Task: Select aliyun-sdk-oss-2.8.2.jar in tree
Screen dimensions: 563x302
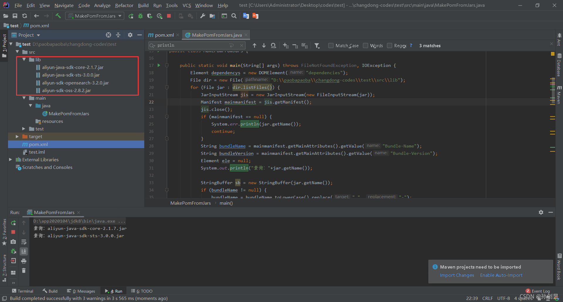Action: tap(66, 90)
